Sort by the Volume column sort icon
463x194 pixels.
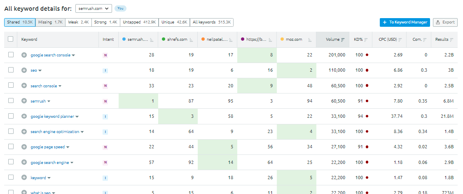pos(343,40)
